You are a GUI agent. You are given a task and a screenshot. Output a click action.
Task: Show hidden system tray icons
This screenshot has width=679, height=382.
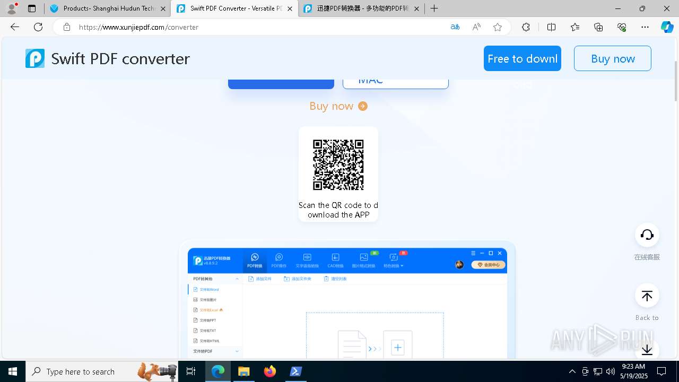[572, 371]
